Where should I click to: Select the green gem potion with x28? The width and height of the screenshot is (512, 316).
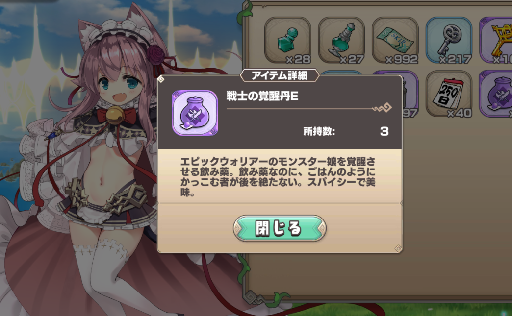click(287, 40)
